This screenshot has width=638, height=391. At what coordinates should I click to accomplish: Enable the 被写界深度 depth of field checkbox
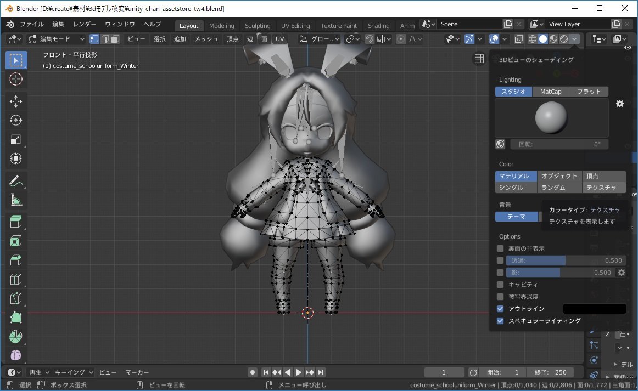point(500,297)
